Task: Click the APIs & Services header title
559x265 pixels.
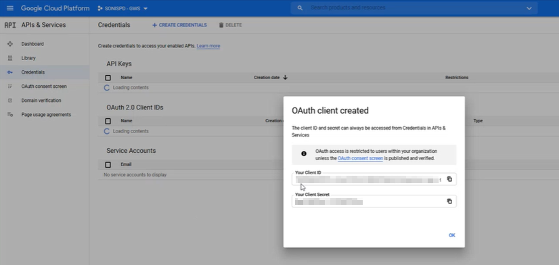Action: pos(43,25)
